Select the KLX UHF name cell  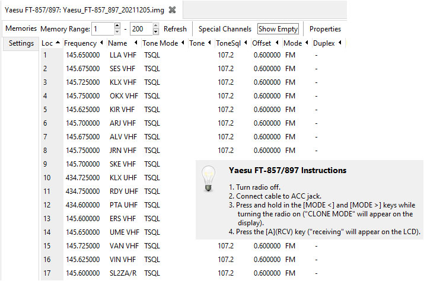point(123,178)
